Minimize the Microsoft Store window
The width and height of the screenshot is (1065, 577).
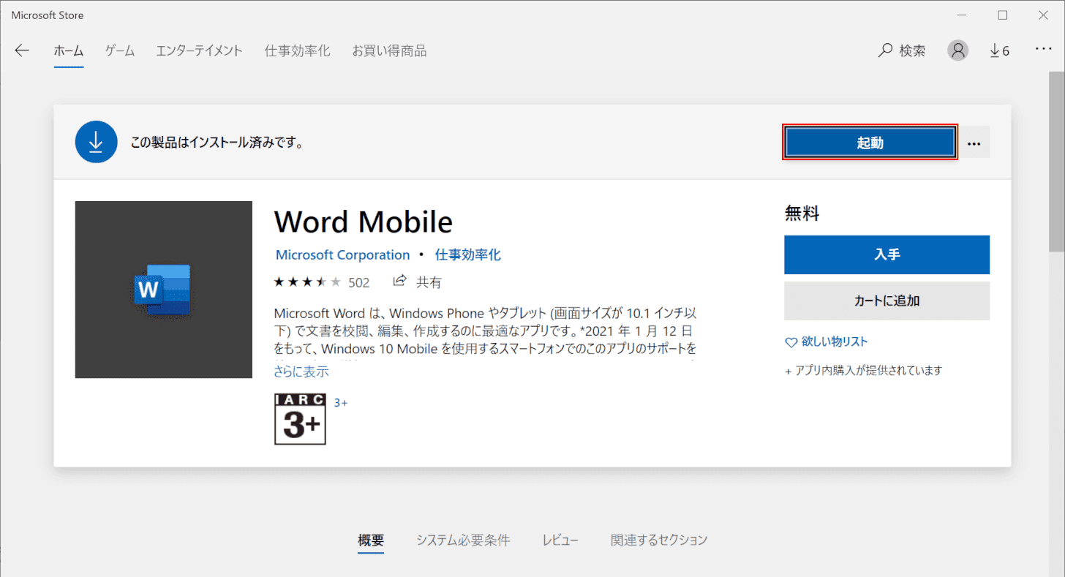coord(963,15)
